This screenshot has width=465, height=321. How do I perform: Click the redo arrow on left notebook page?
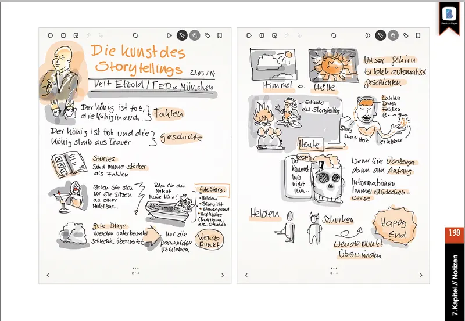[x=101, y=35]
